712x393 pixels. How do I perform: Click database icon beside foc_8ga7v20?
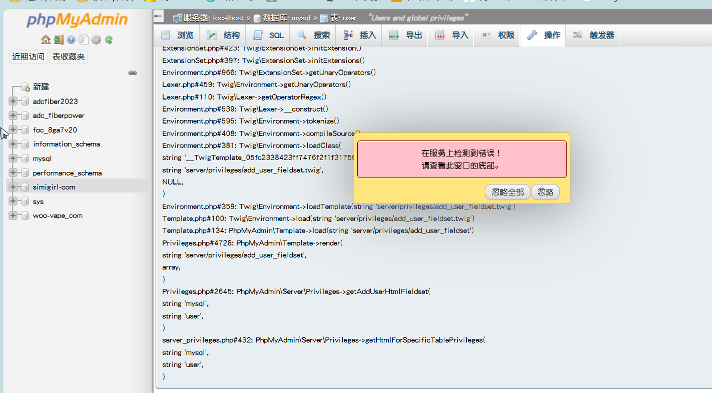(x=25, y=130)
